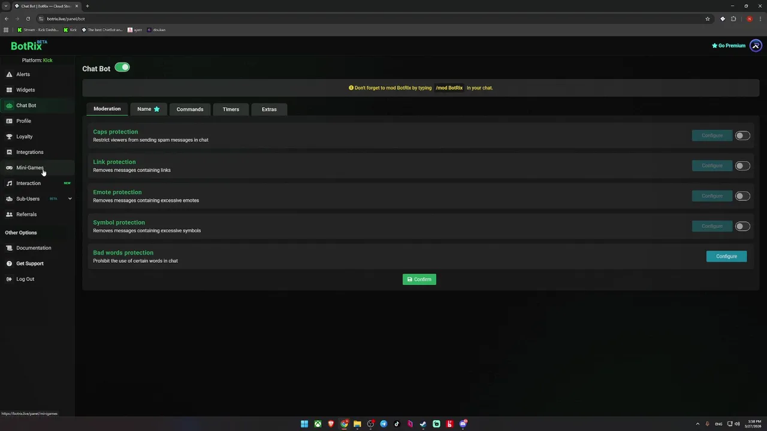
Task: Open the browser apps grid shortcut
Action: [7, 30]
